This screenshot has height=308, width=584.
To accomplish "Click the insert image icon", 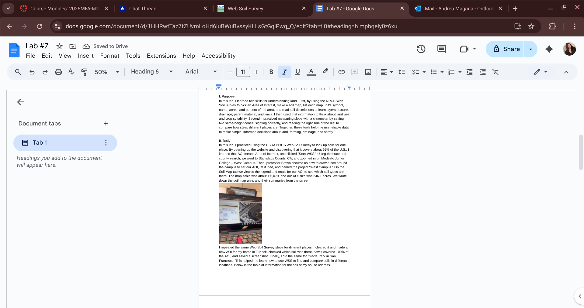I will pyautogui.click(x=368, y=72).
